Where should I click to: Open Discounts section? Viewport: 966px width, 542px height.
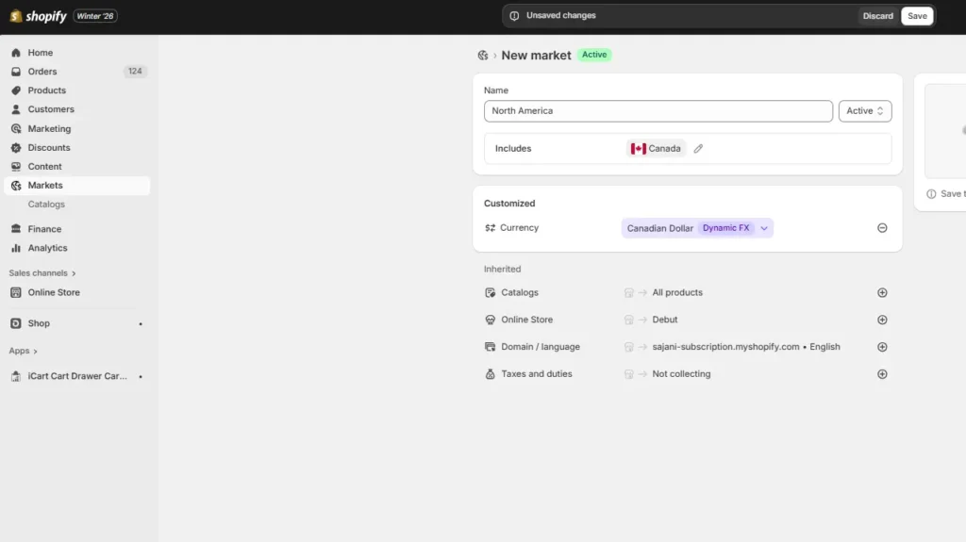[x=49, y=148]
